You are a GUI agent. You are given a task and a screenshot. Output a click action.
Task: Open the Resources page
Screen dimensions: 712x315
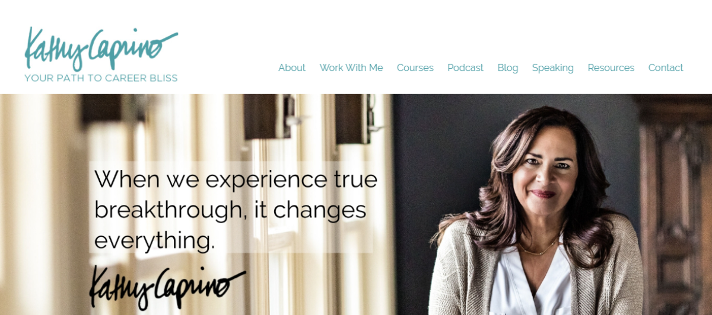[x=611, y=67]
